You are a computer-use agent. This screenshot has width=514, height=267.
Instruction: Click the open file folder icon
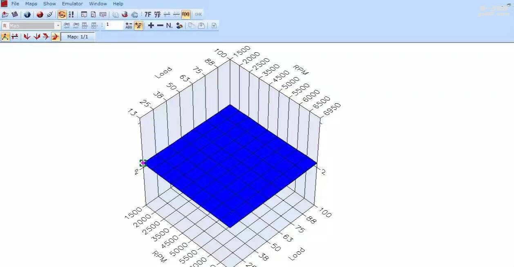(x=5, y=15)
